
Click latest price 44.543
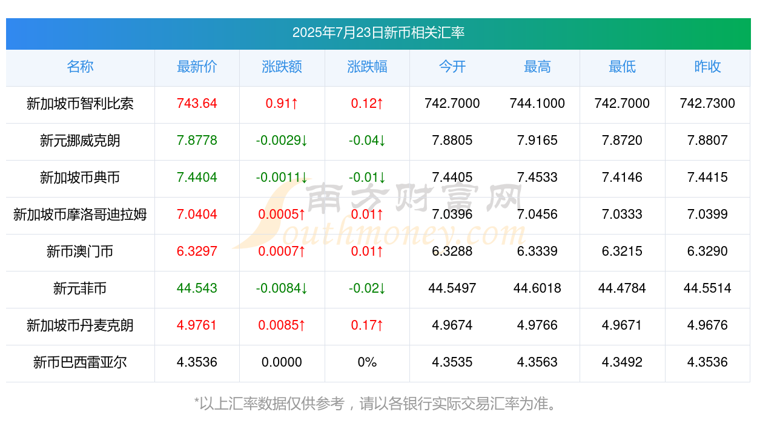click(x=197, y=288)
